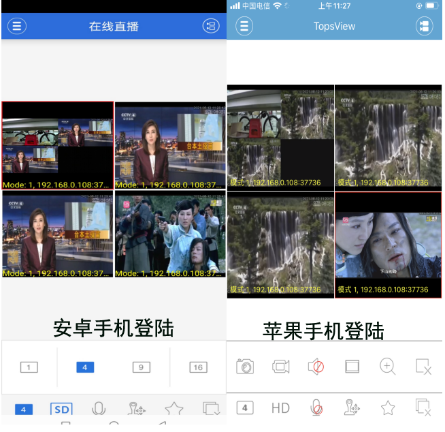Viewport: 445px width, 432px height.
Task: Toggle the muted speaker icon
Action: point(316,367)
